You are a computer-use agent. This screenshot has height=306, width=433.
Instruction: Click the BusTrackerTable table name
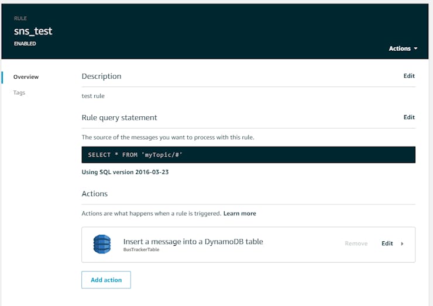pyautogui.click(x=141, y=249)
